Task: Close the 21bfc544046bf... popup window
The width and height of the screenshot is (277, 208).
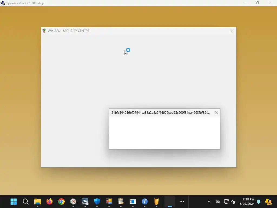Action: coord(216,112)
